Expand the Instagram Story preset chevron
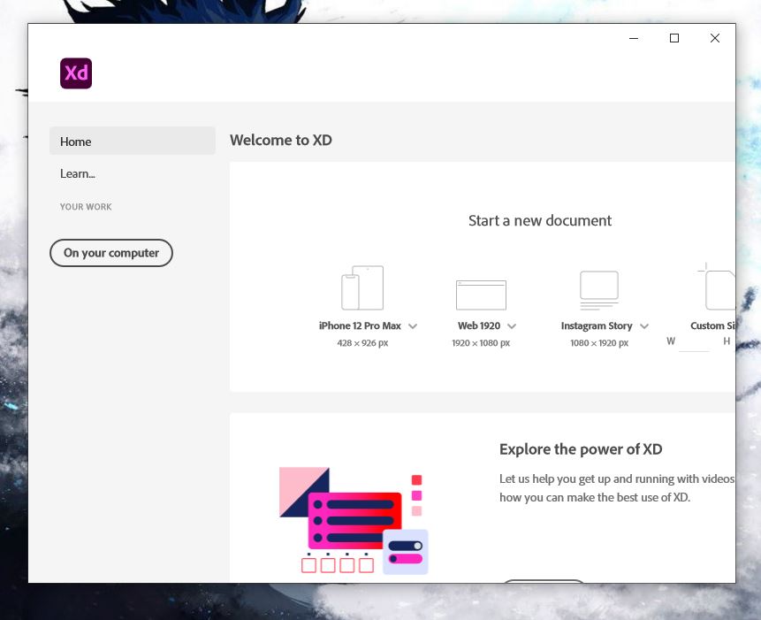This screenshot has height=620, width=761. pyautogui.click(x=644, y=326)
